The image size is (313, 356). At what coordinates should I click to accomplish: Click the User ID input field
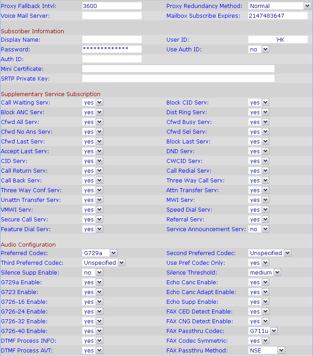[x=278, y=39]
